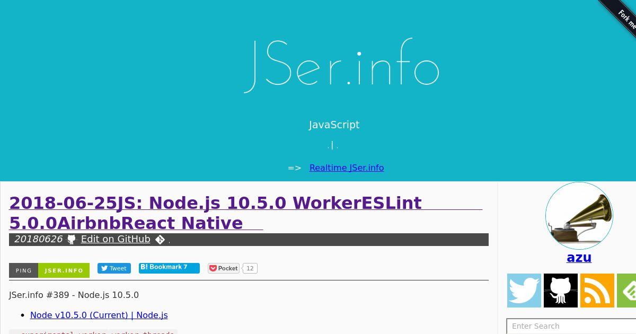The width and height of the screenshot is (636, 334).
Task: Save the article with the Pocket button
Action: tap(224, 268)
